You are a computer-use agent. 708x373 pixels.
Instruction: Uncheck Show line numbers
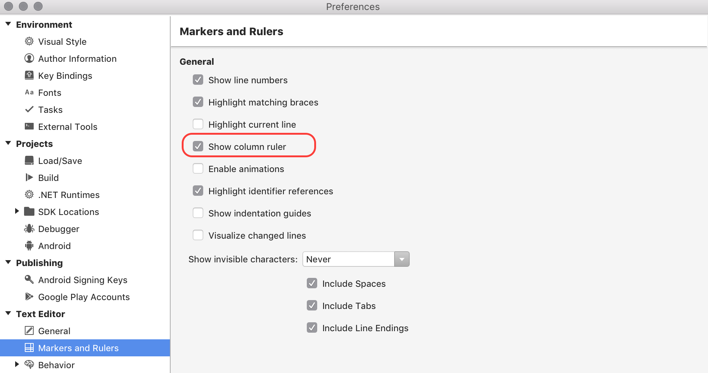click(x=198, y=80)
